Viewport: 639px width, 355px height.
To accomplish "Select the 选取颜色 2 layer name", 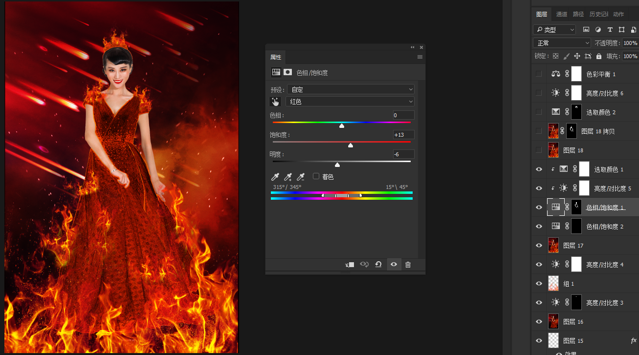I will [x=601, y=112].
